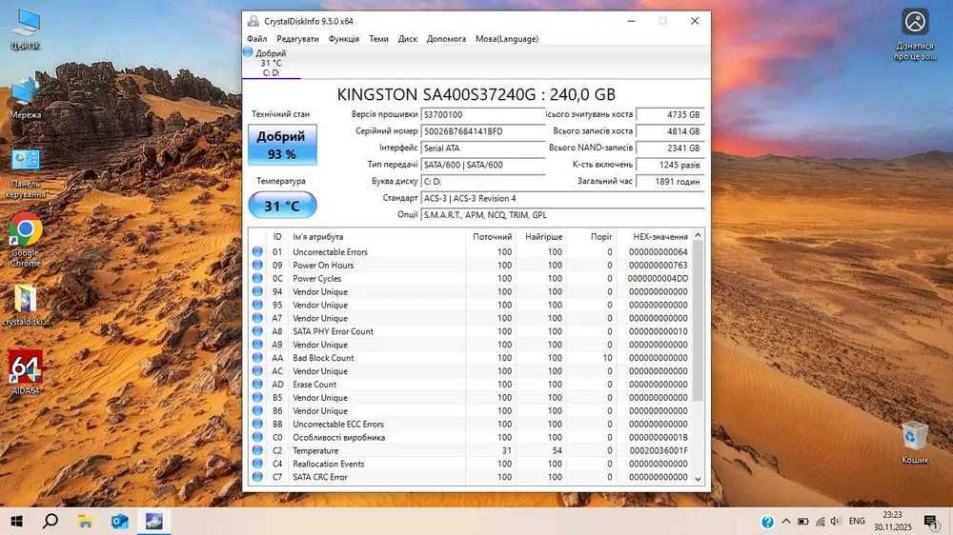Click the scroll down arrow of attribute list

(x=698, y=479)
